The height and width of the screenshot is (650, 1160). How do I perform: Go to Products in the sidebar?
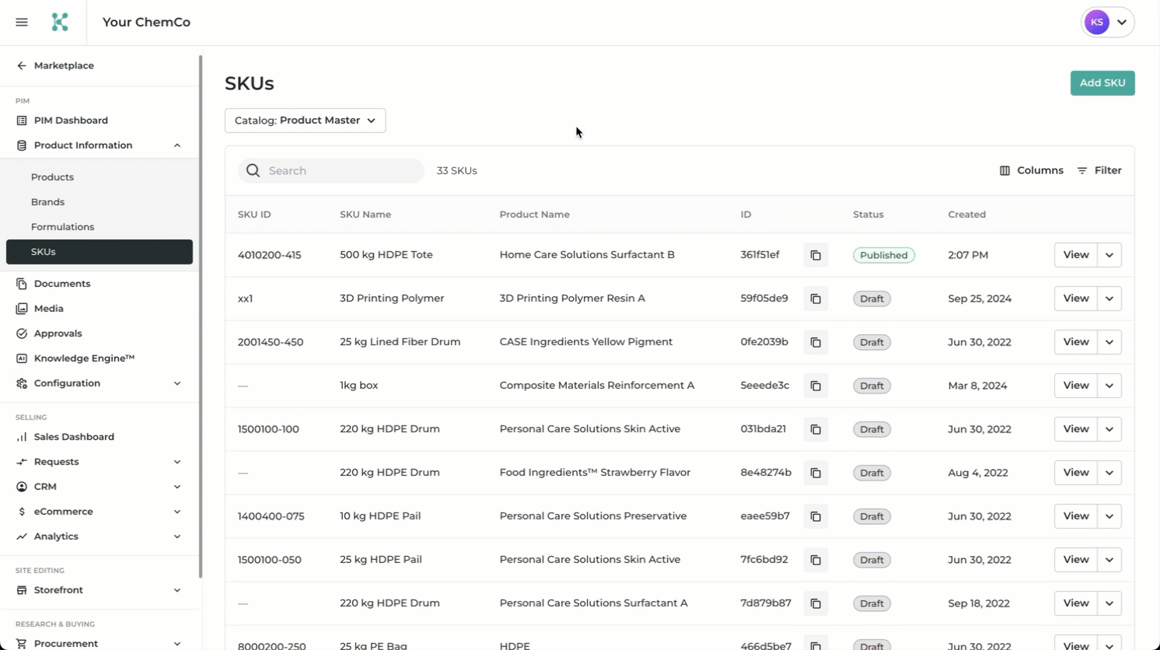pyautogui.click(x=52, y=177)
